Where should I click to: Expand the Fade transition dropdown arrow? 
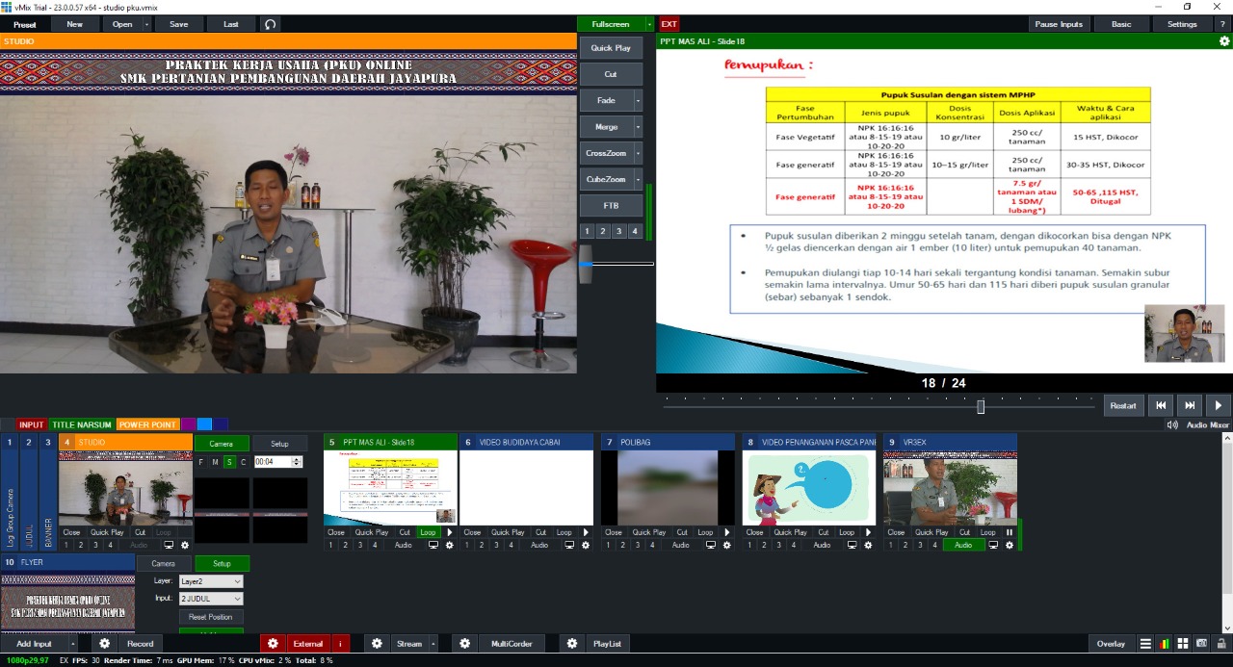(638, 100)
